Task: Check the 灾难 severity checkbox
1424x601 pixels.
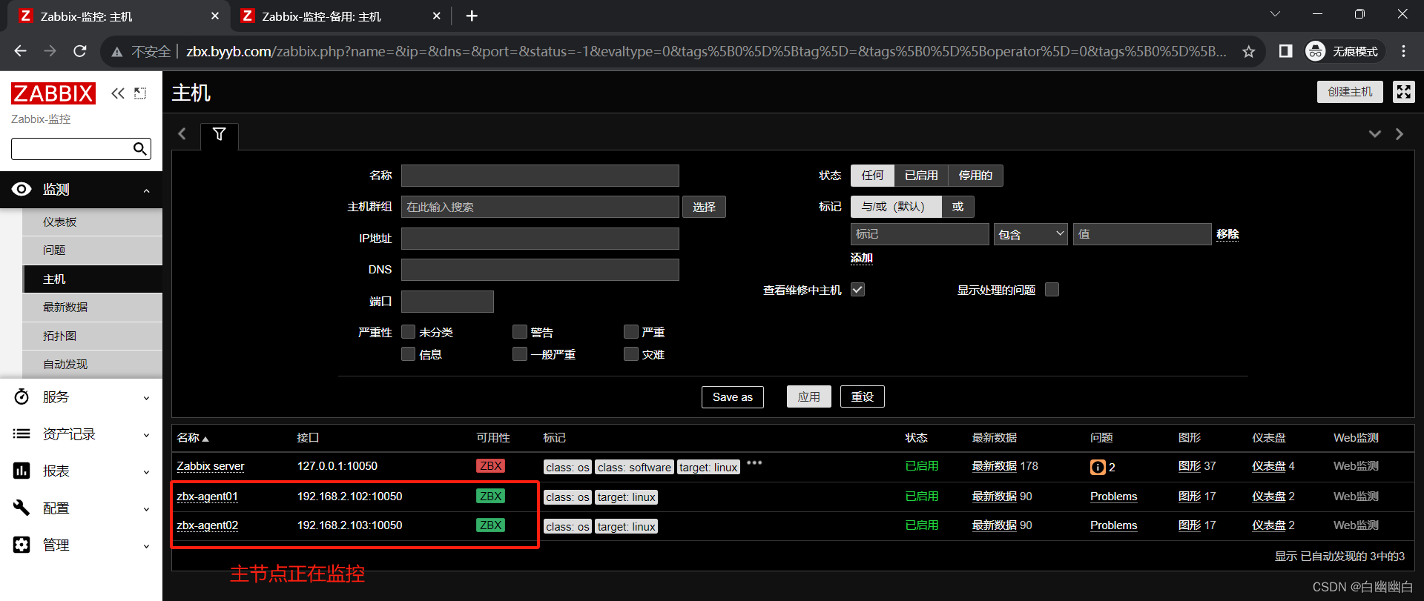Action: tap(630, 353)
